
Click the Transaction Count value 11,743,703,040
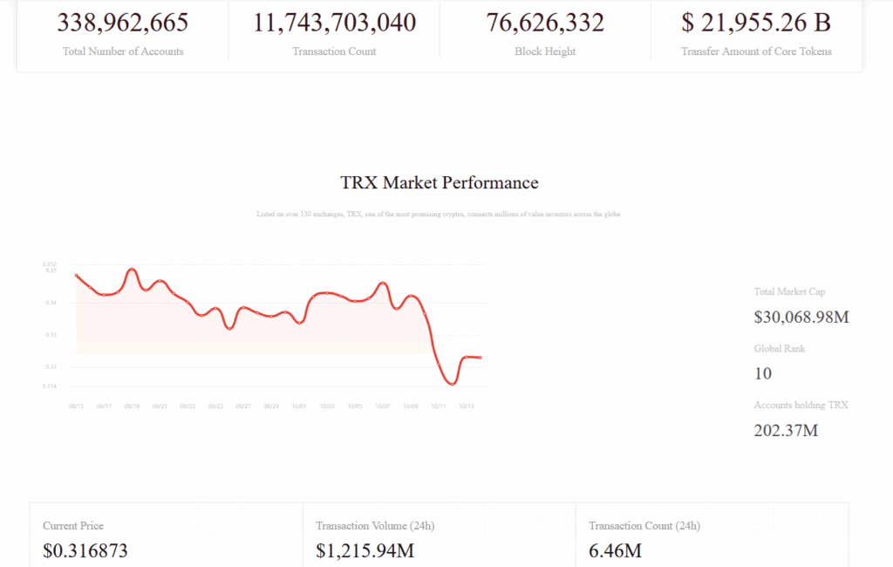pos(334,23)
